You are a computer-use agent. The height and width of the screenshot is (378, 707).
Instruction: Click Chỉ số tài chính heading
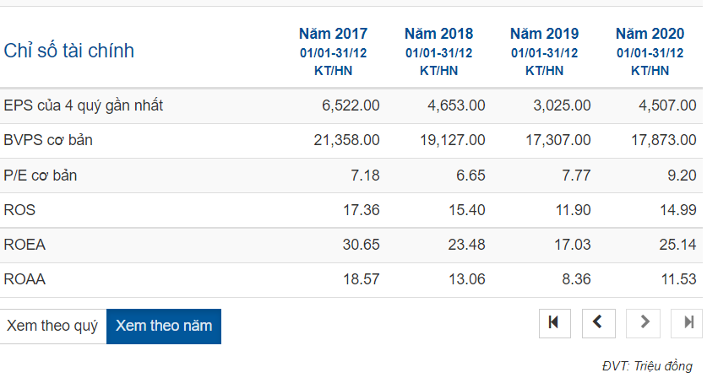pyautogui.click(x=69, y=51)
